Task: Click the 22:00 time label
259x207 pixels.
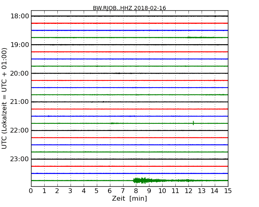Action: click(x=20, y=131)
